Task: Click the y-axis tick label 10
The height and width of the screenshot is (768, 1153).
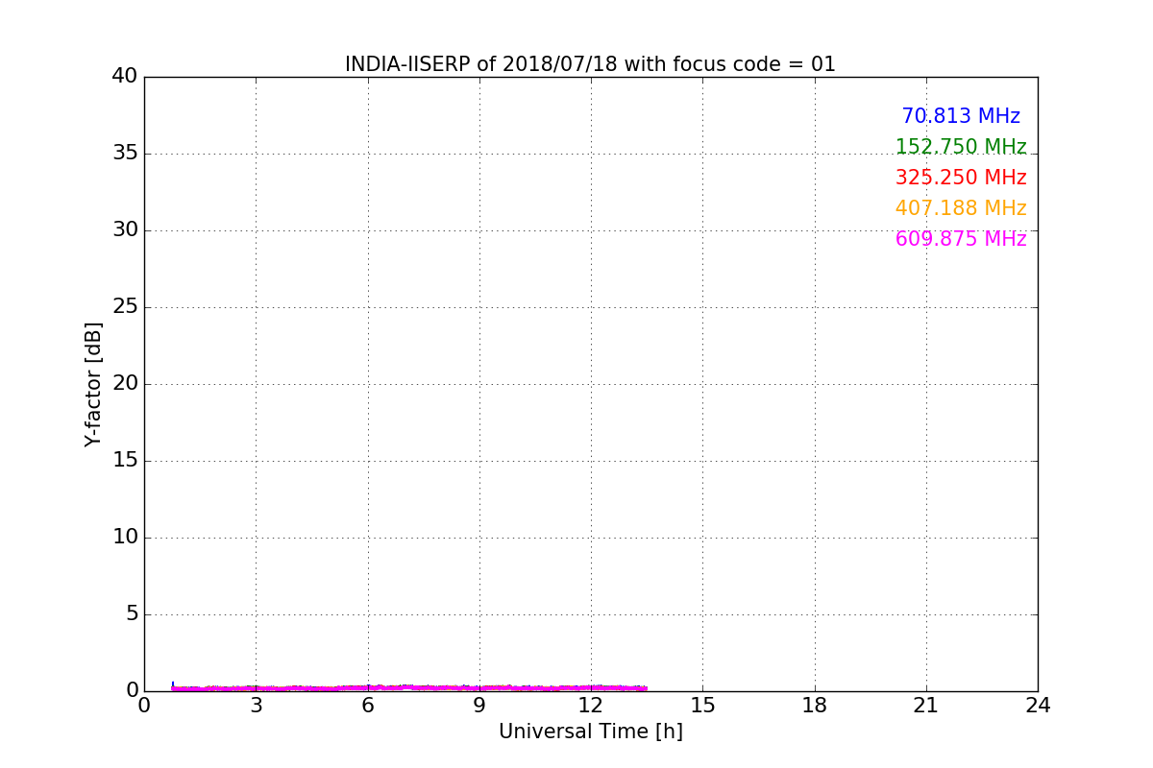Action: click(x=125, y=538)
